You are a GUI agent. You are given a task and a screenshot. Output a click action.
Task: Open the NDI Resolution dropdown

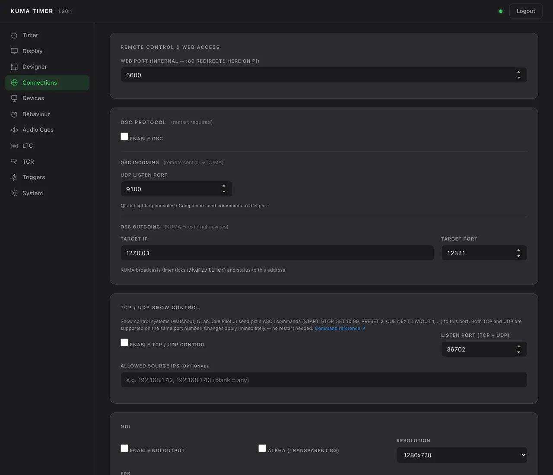tap(462, 455)
